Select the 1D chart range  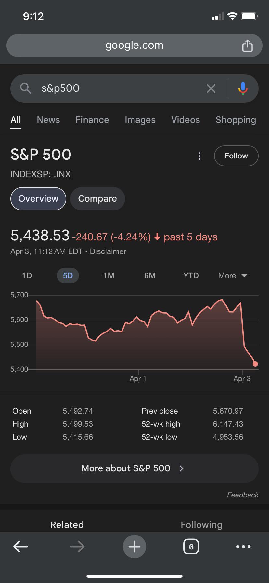coord(27,276)
